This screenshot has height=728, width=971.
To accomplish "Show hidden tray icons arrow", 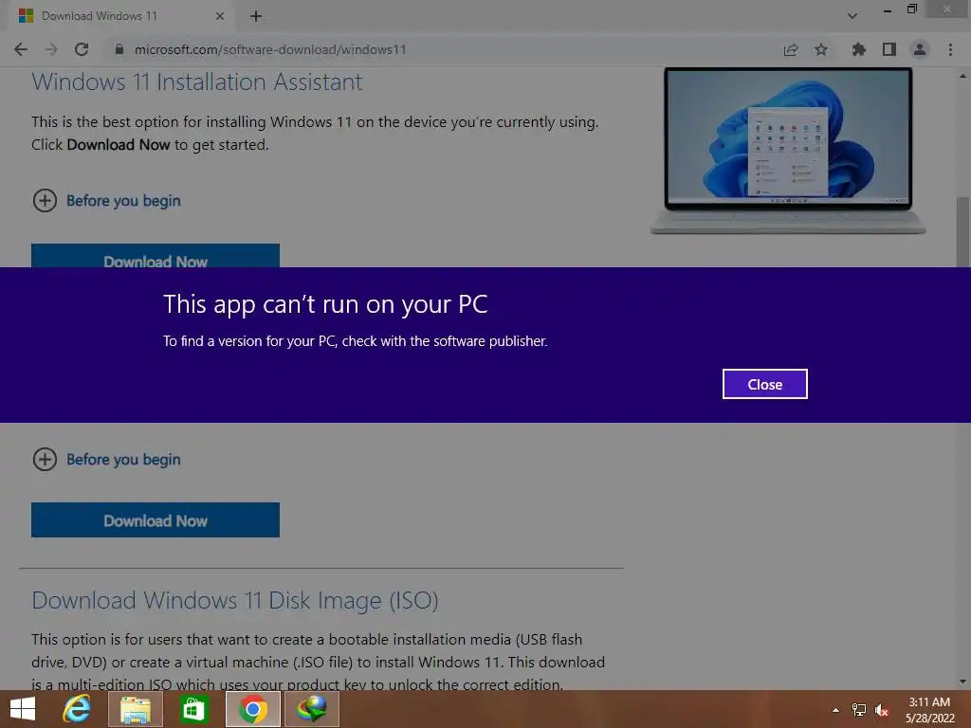I will point(836,710).
